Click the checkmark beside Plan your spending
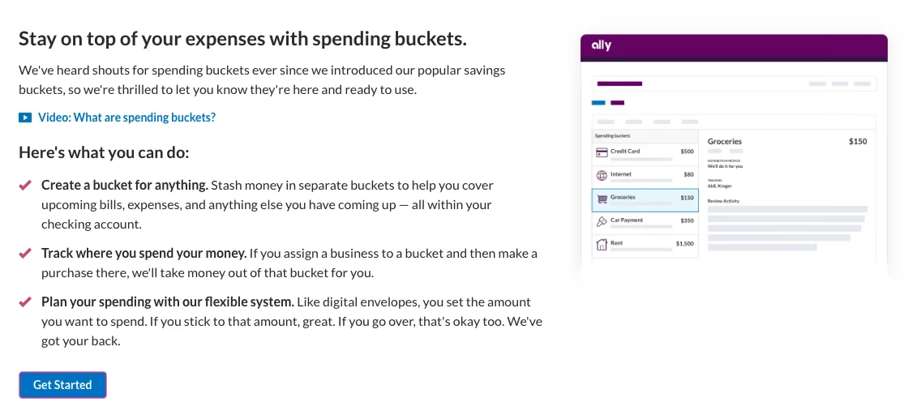Screen dimensions: 921x415 pyautogui.click(x=25, y=302)
